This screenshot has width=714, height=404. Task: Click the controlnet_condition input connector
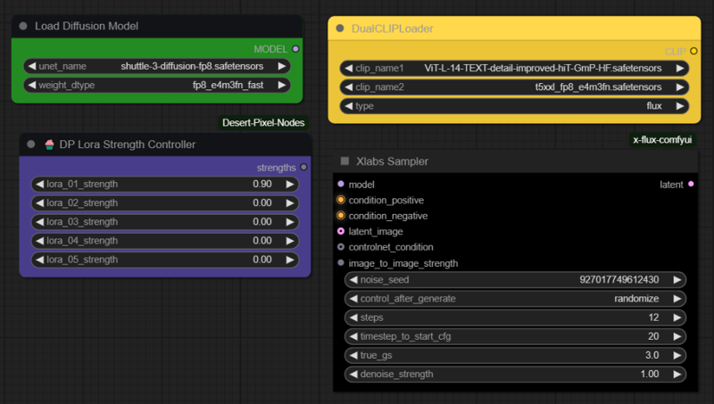[x=341, y=246]
